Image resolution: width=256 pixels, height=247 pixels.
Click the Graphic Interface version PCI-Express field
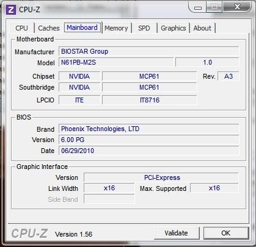161,177
